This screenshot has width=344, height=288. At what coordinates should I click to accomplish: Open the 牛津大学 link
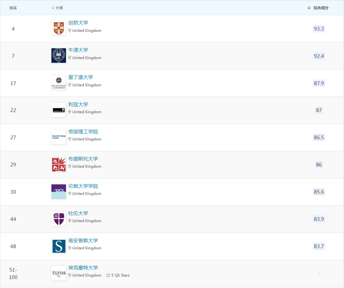(78, 50)
